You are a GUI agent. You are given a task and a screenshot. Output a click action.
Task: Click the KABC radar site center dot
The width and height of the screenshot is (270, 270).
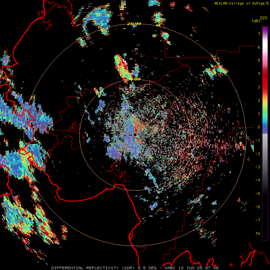(x=135, y=135)
